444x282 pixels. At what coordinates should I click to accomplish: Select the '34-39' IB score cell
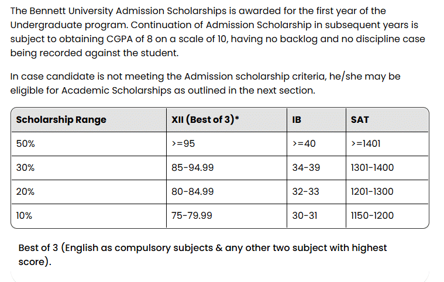point(306,168)
